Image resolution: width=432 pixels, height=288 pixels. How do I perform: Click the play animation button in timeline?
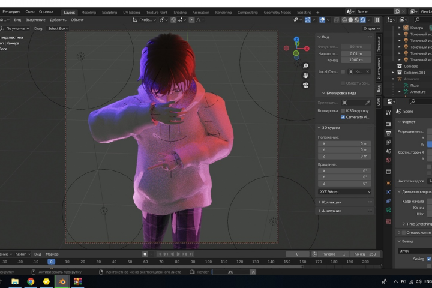178,254
